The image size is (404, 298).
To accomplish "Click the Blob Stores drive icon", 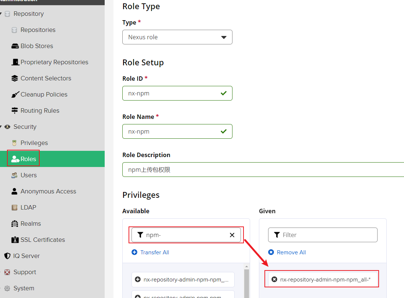I will [x=15, y=46].
